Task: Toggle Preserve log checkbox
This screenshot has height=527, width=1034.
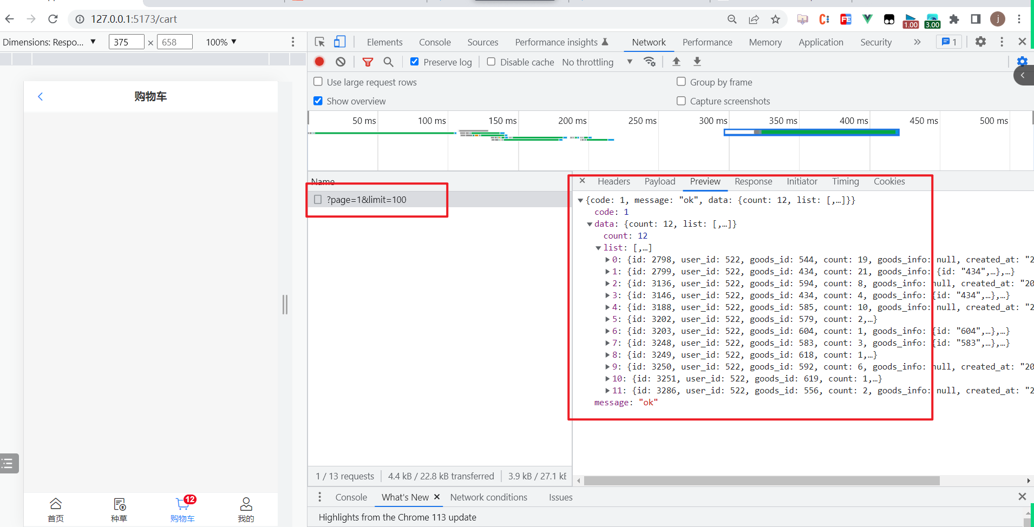Action: point(414,62)
